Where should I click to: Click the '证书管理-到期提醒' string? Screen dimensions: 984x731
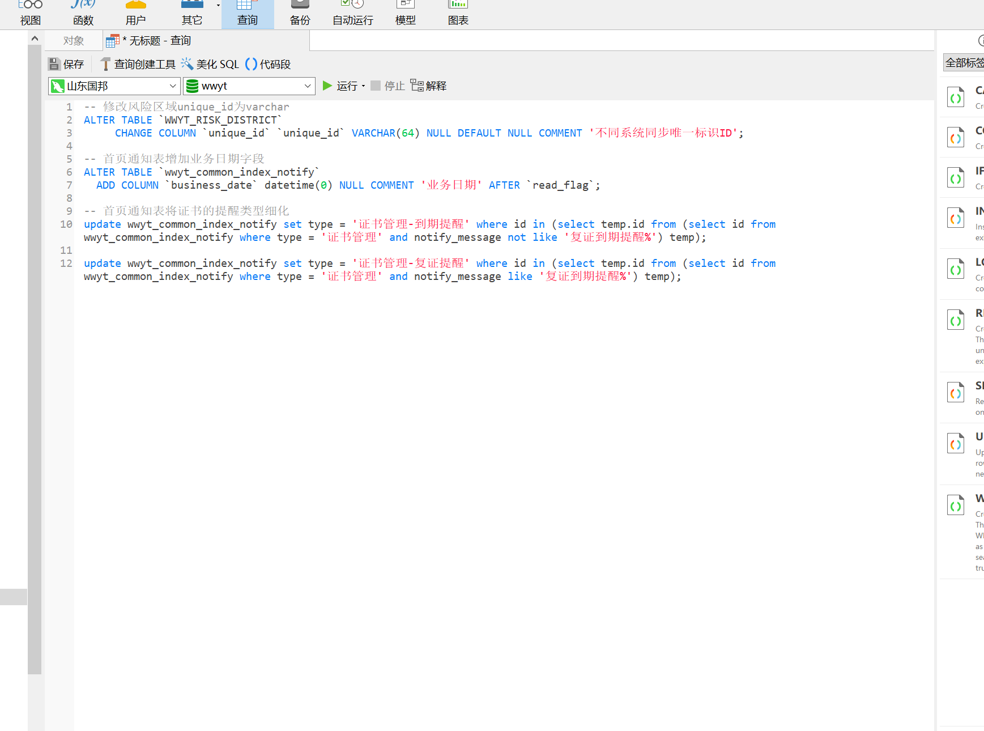click(x=411, y=224)
